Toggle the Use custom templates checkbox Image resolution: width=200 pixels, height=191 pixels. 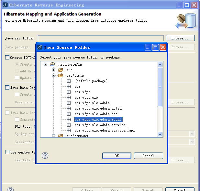[7, 152]
